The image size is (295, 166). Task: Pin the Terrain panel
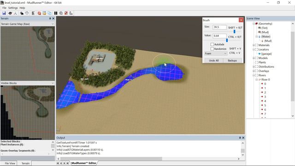tap(50, 18)
